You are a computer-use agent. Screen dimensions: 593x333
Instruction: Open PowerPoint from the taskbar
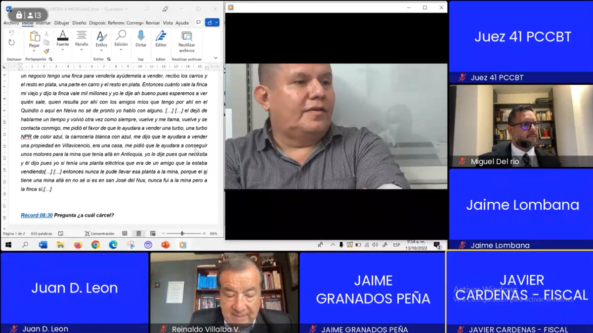tap(166, 245)
